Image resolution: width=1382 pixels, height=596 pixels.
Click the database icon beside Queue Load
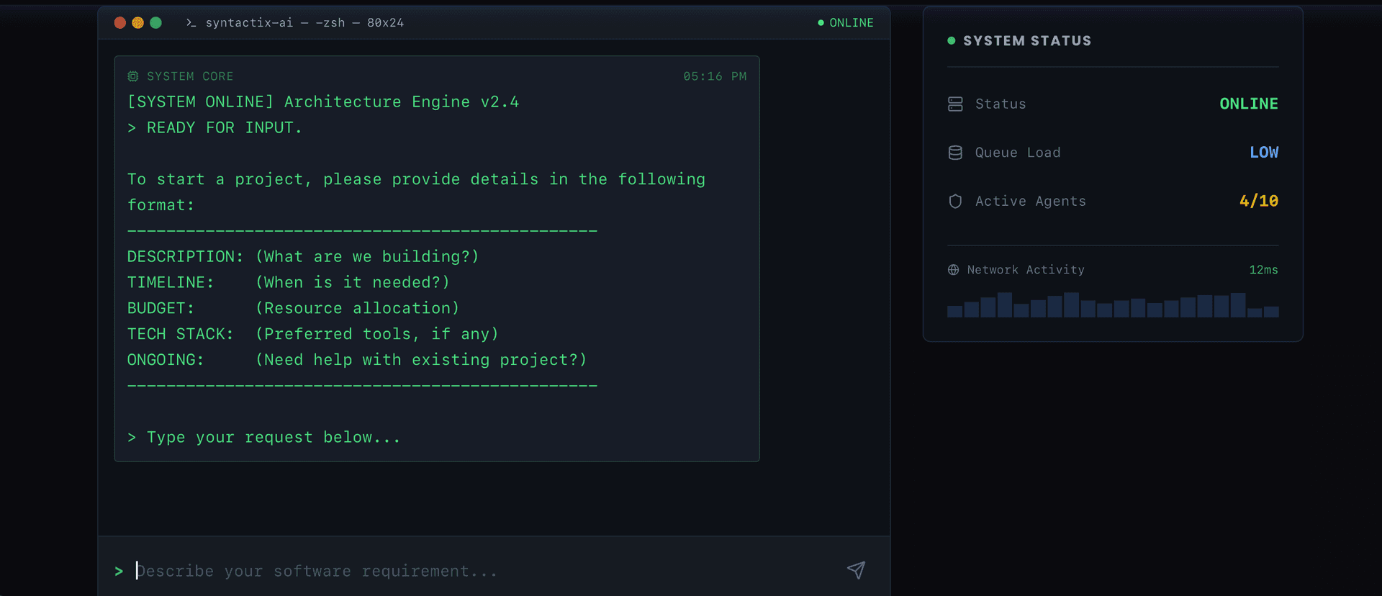coord(955,153)
